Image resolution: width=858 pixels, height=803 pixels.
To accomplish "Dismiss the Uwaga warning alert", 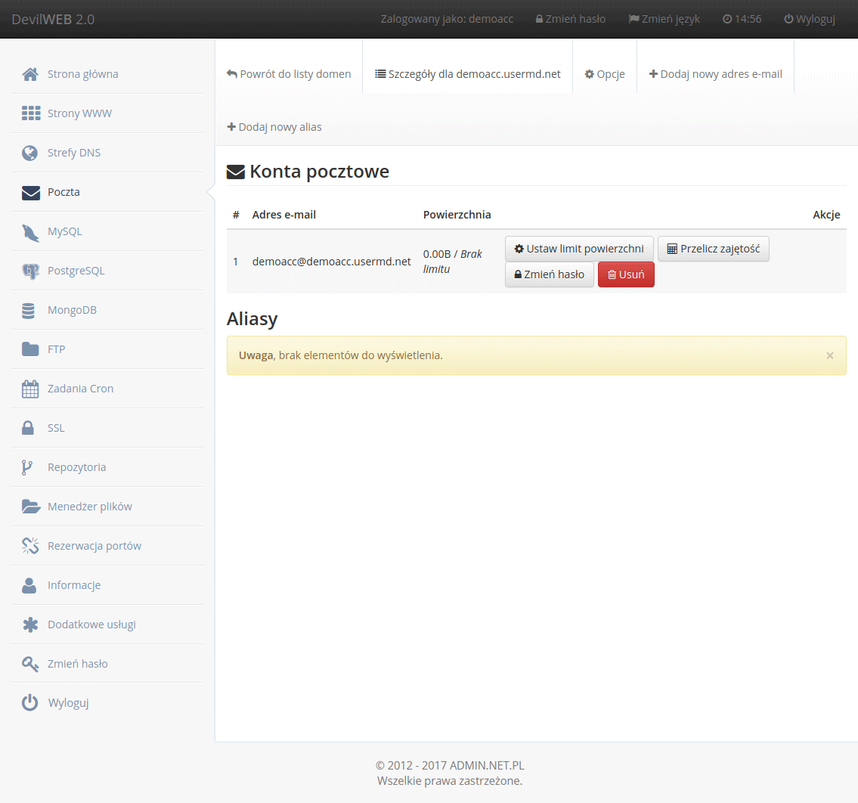I will click(829, 355).
